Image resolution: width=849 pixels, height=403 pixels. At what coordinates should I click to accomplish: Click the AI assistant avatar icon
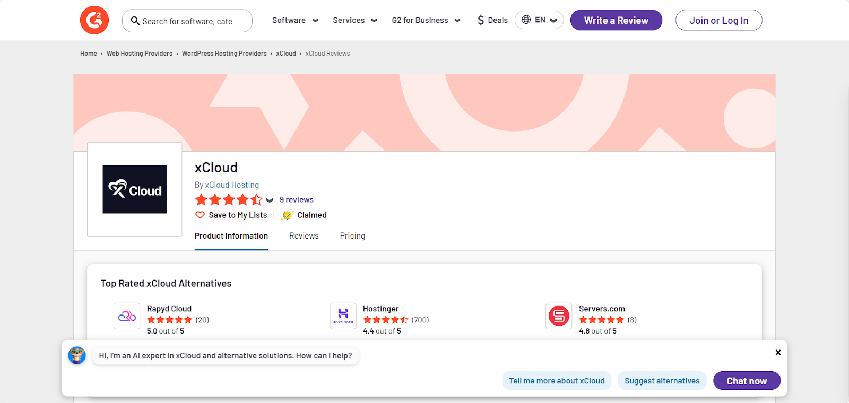[77, 355]
